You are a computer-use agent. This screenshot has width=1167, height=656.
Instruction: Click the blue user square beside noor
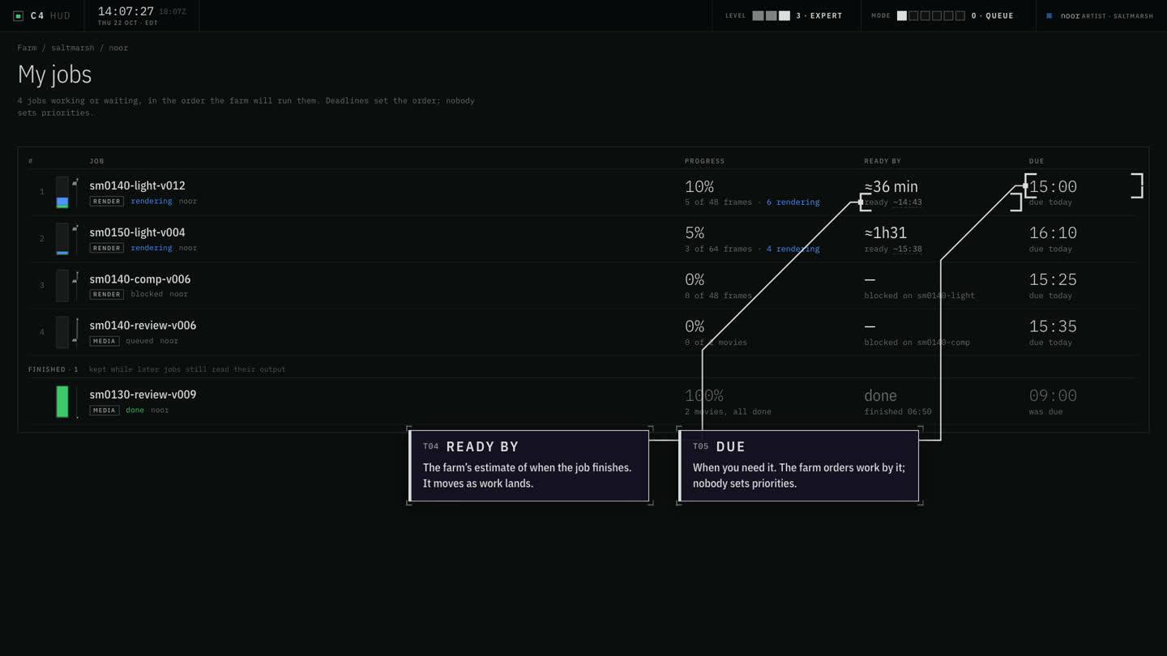tap(1049, 16)
